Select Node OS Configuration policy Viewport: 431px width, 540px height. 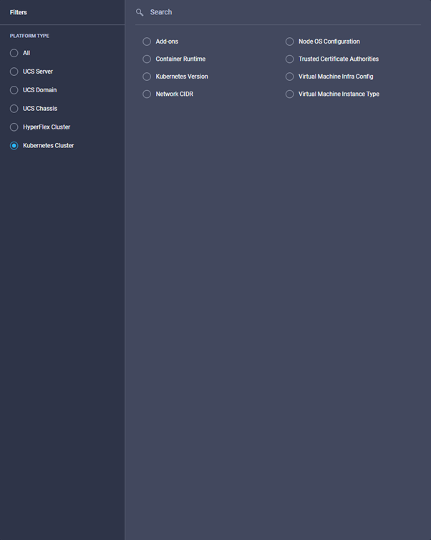[x=290, y=41]
